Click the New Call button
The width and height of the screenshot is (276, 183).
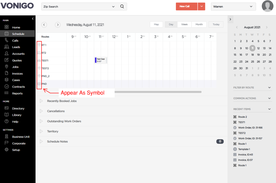pyautogui.click(x=187, y=6)
